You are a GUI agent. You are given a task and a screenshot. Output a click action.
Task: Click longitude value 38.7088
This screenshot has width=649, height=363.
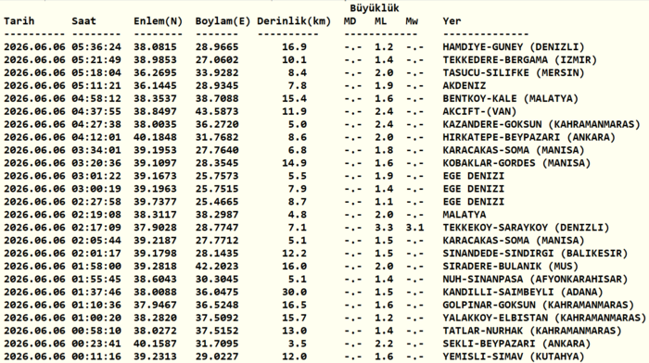217,98
